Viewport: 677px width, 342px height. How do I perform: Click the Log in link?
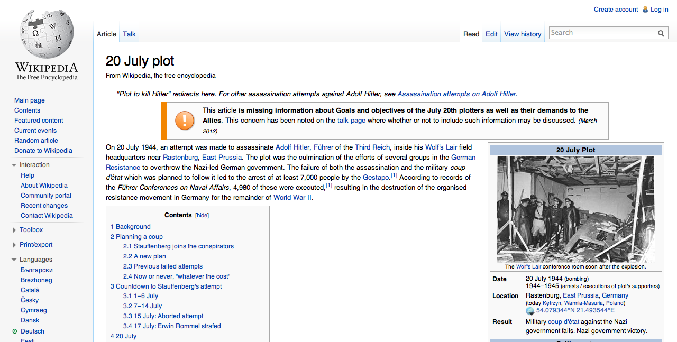(x=659, y=10)
